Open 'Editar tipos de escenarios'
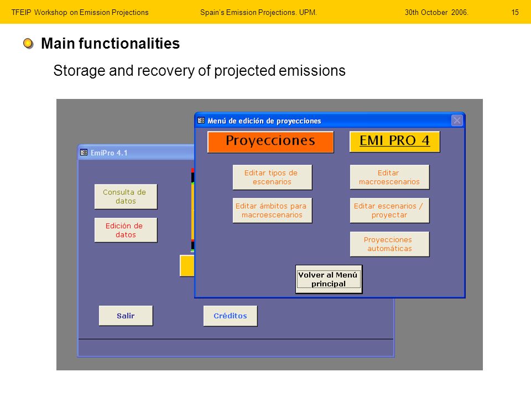 [x=272, y=177]
